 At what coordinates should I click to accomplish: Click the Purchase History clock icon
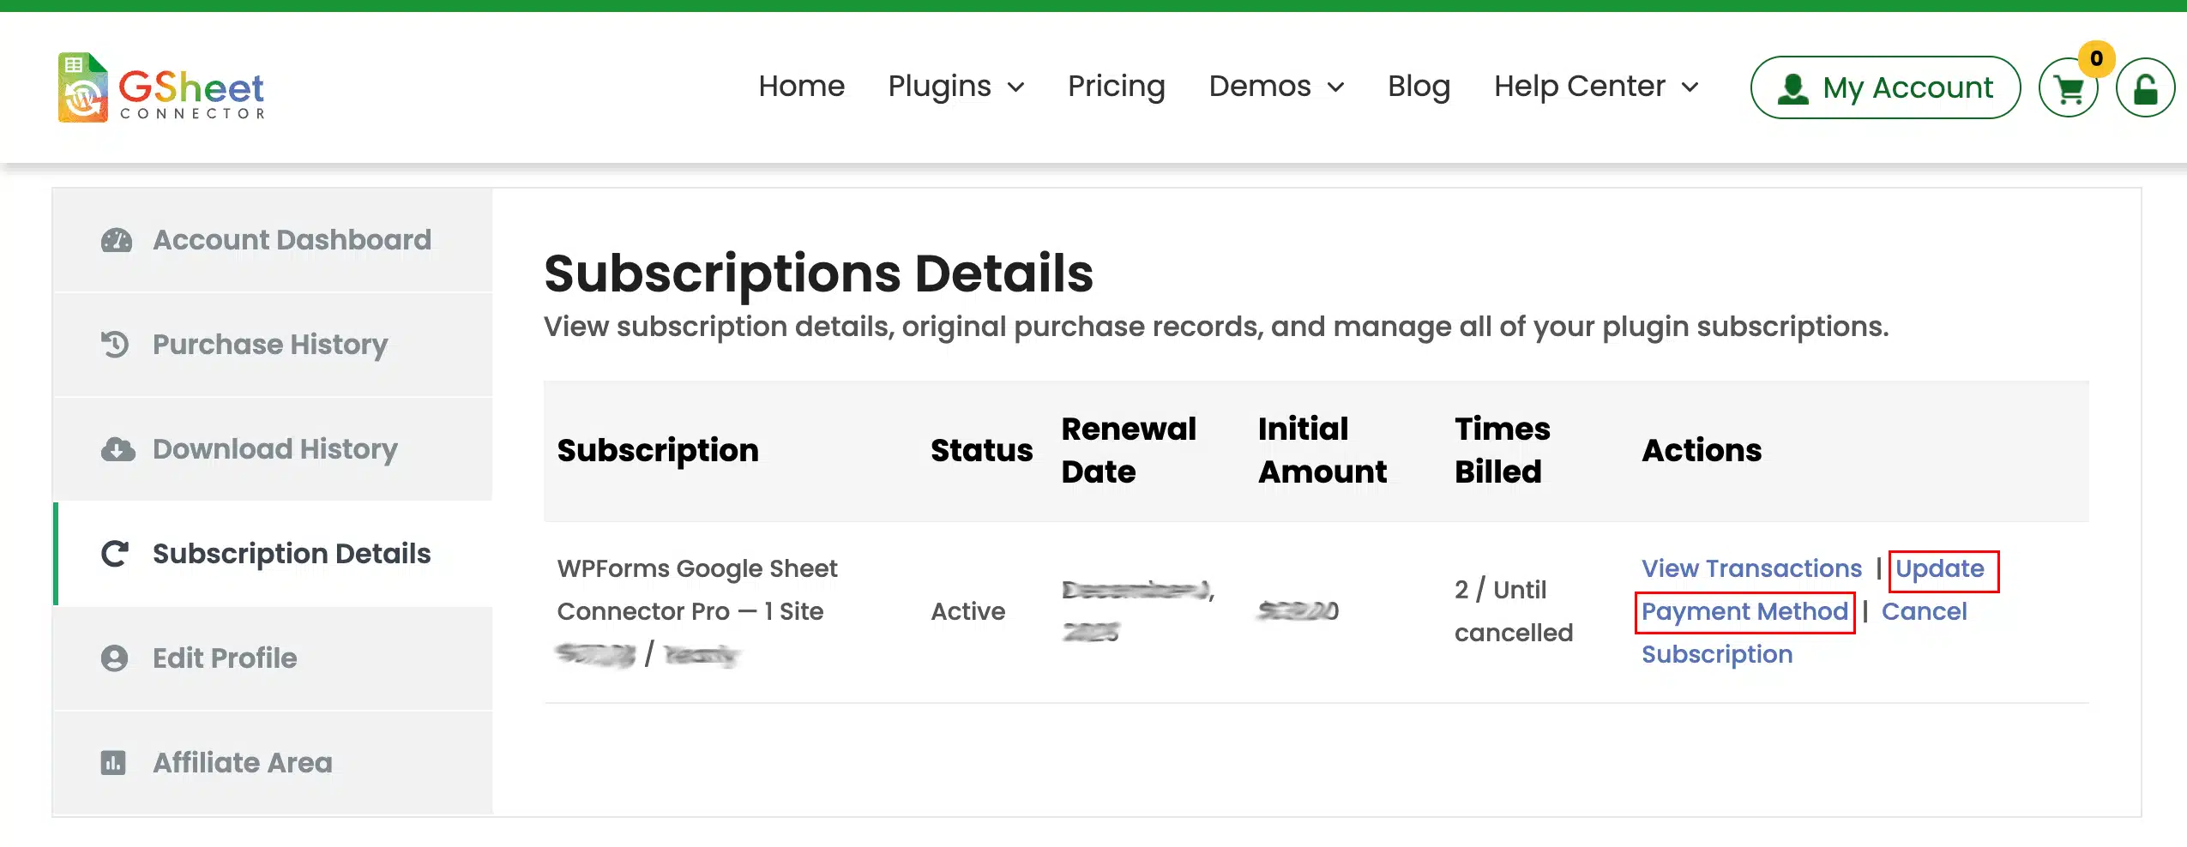coord(115,345)
